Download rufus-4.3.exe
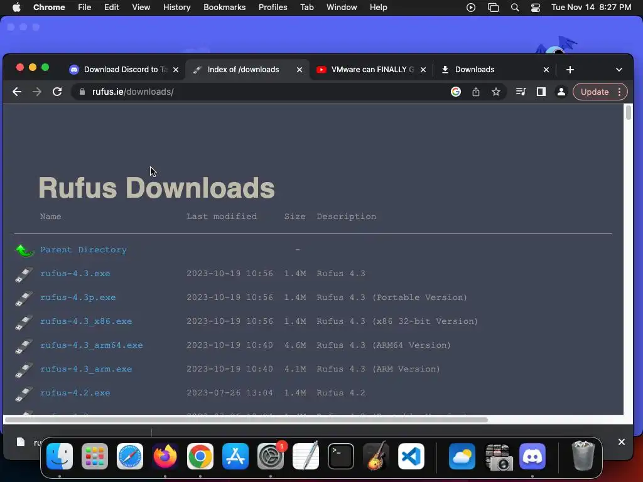This screenshot has height=482, width=643. point(75,274)
